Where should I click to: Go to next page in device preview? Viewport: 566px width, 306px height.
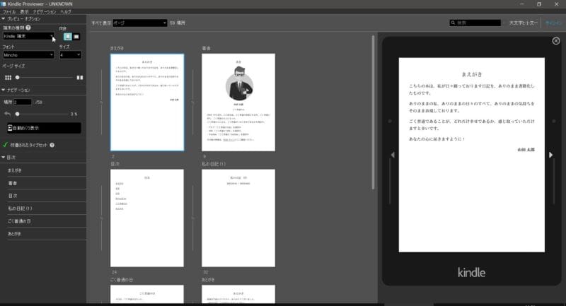coord(551,155)
